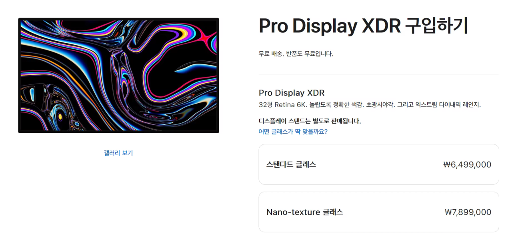
Task: Click the 초광시야각 phrase in description
Action: 380,105
